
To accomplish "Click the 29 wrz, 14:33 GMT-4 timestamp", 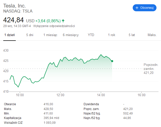I will tap(17, 26).
